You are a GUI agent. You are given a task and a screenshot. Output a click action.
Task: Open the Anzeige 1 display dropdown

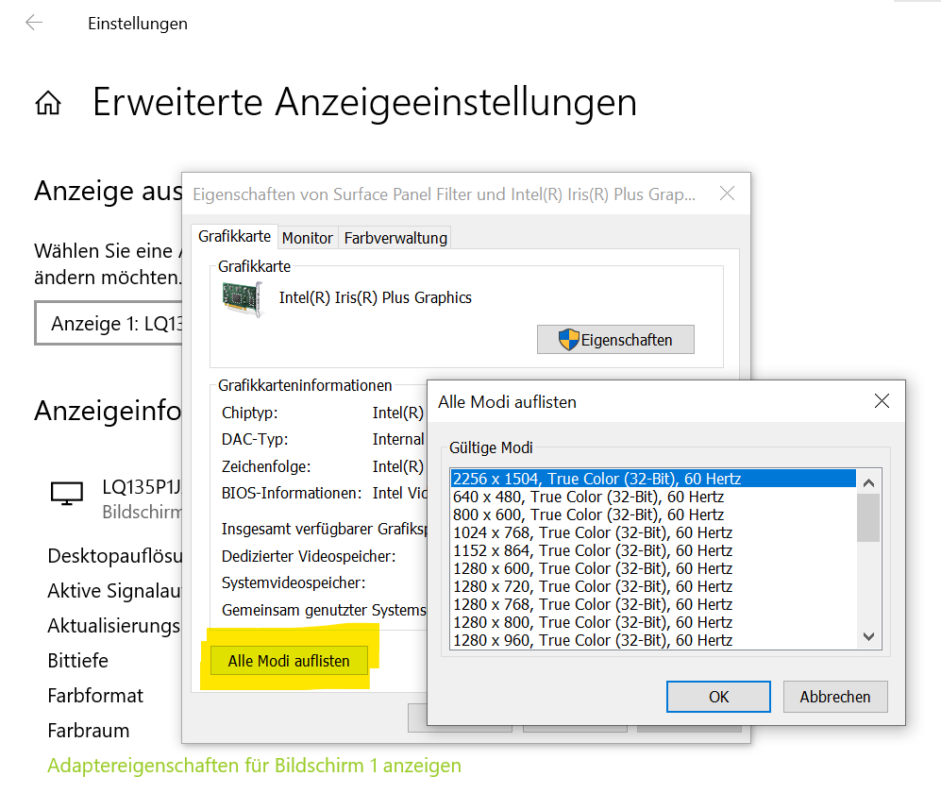point(109,324)
